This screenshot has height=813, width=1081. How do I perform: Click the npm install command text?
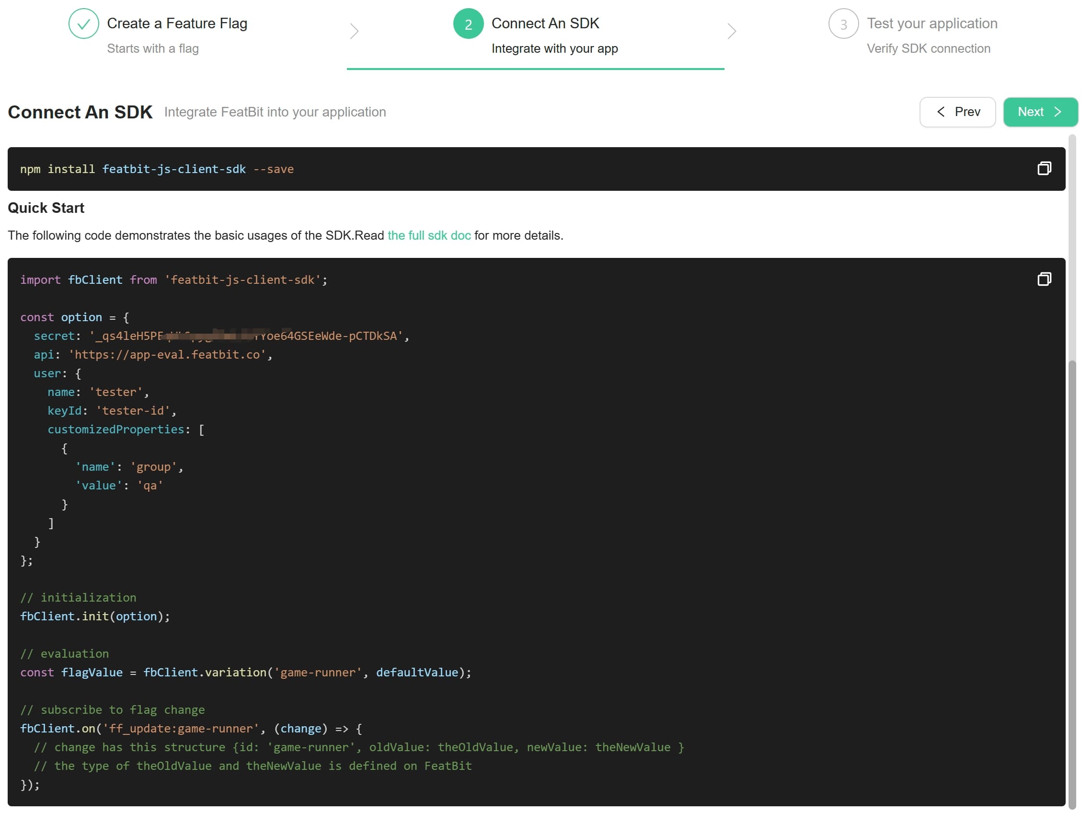tap(156, 169)
